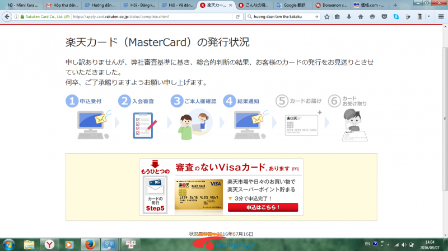Click the step 4 結果通知 label
Image resolution: width=448 pixels, height=251 pixels.
248,101
